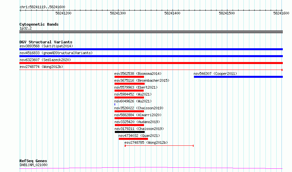Click the esv2748785 (Wong2012b) label

146,142
